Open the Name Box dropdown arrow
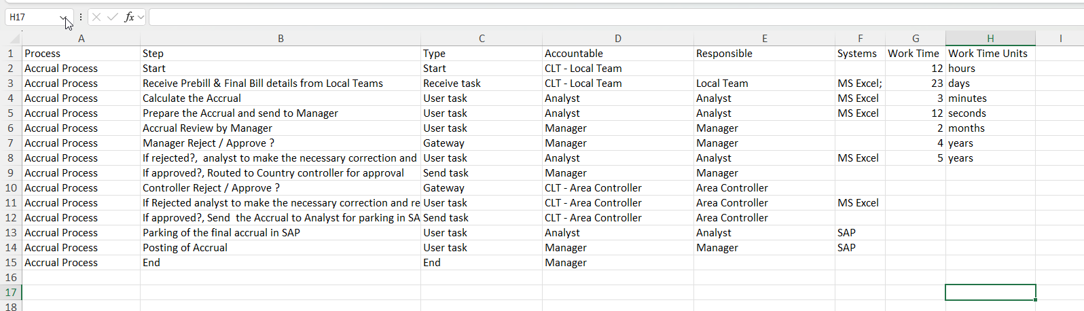This screenshot has height=311, width=1084. pos(64,18)
